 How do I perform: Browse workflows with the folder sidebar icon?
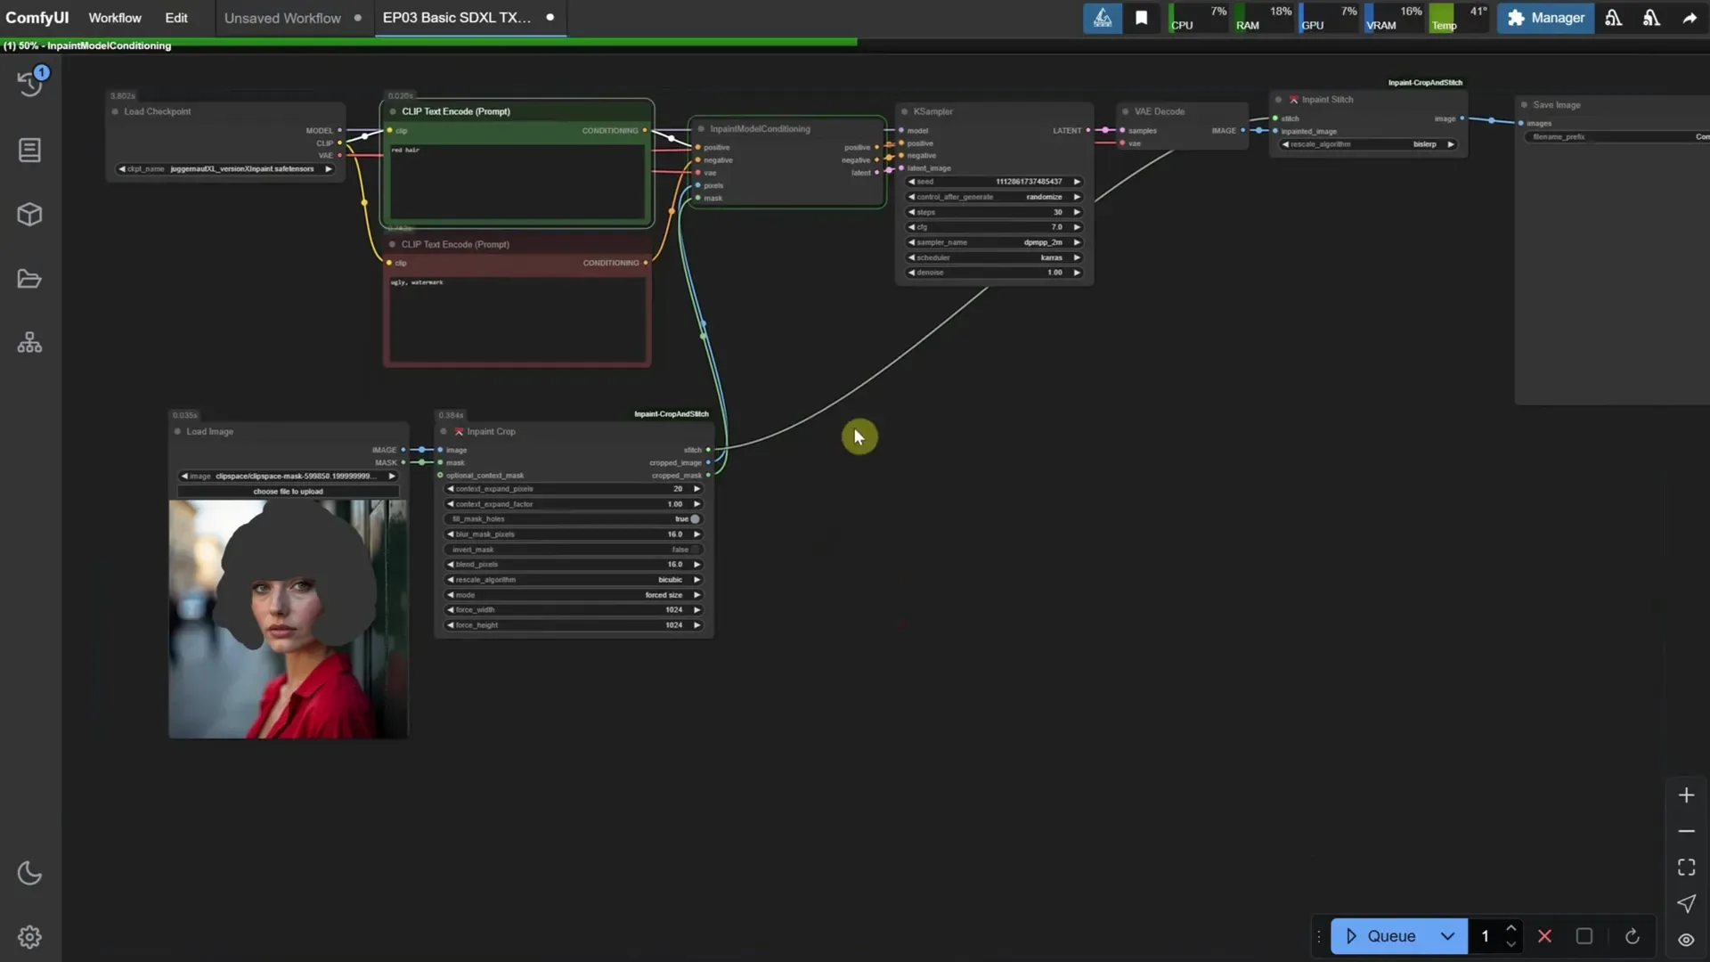pyautogui.click(x=29, y=279)
